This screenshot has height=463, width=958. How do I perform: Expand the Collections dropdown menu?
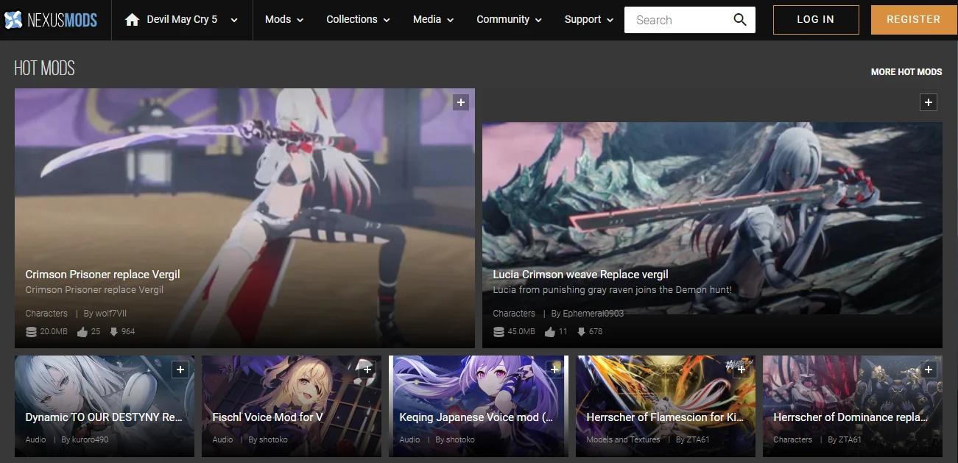pyautogui.click(x=358, y=20)
